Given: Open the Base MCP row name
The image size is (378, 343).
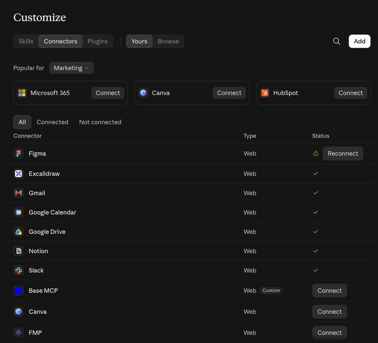Looking at the screenshot, I should [x=43, y=290].
